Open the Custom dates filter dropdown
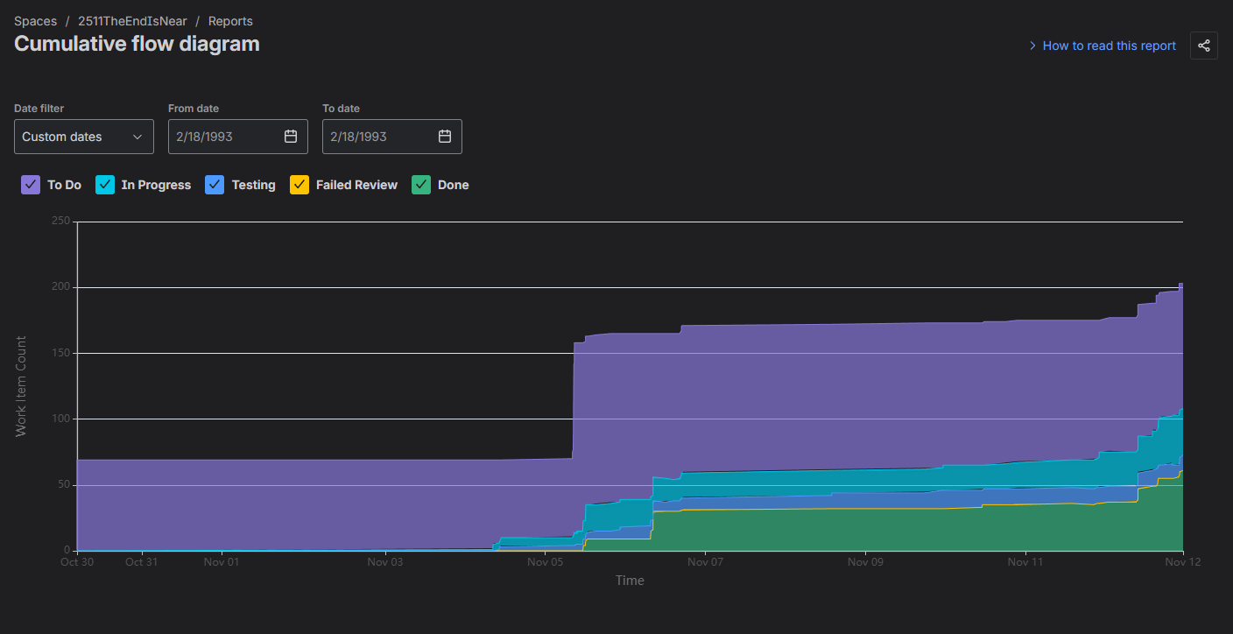This screenshot has height=634, width=1233. tap(84, 137)
